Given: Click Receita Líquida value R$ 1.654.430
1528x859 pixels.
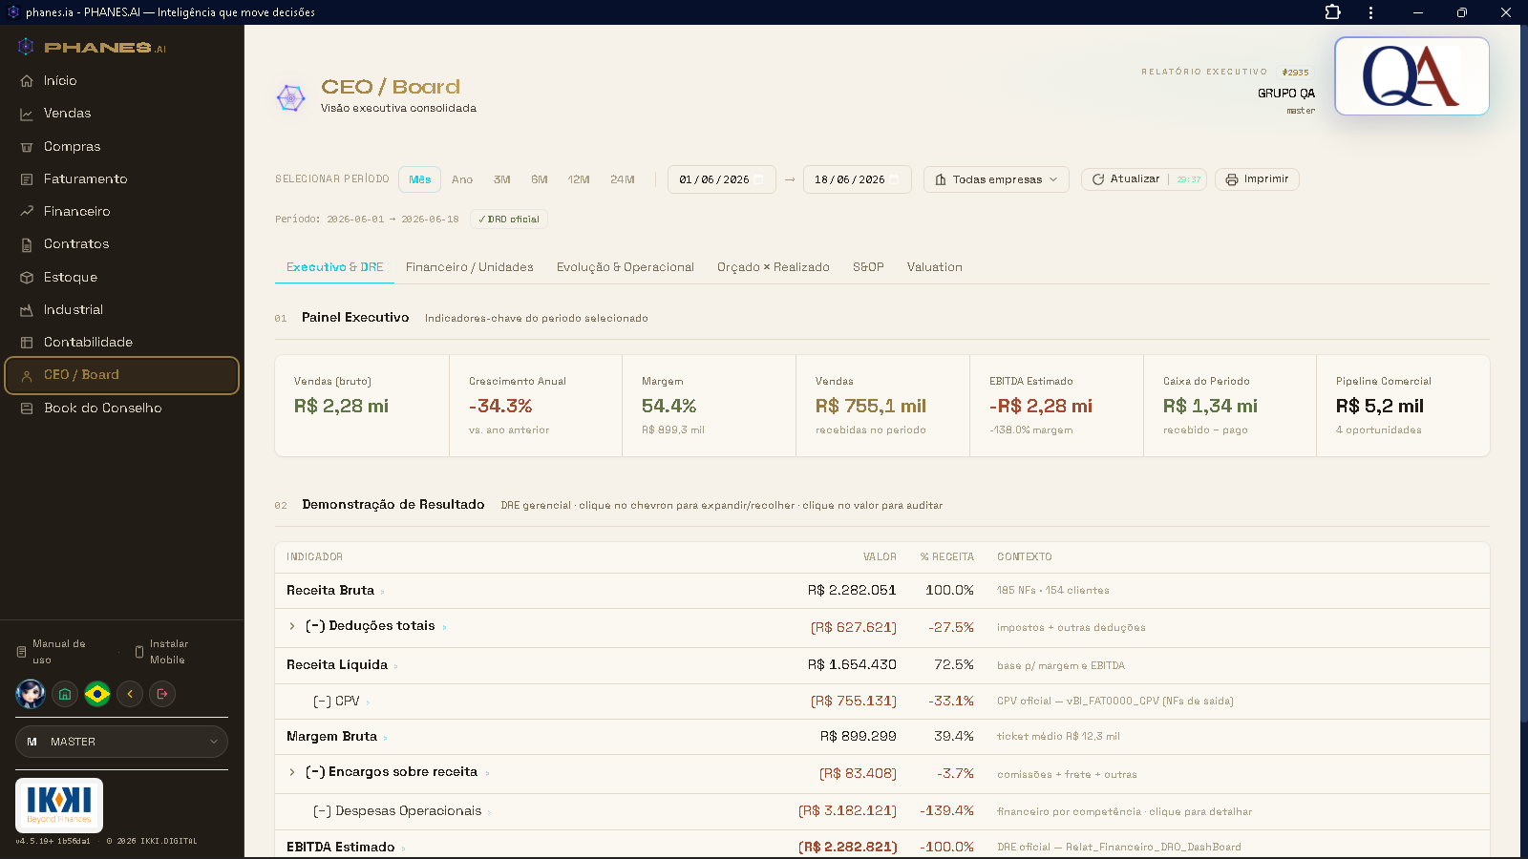Looking at the screenshot, I should pos(852,665).
